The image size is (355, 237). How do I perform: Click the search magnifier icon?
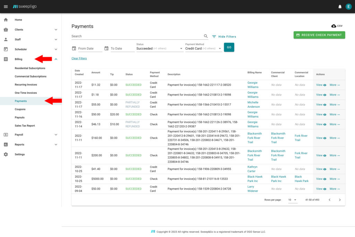(206, 36)
